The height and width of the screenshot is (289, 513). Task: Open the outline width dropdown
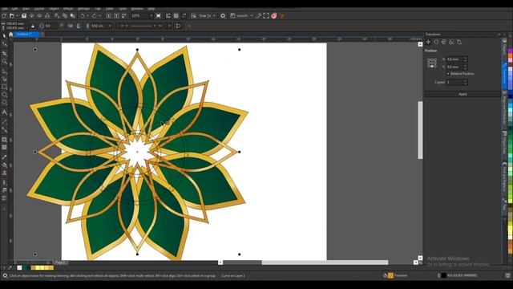tap(110, 26)
